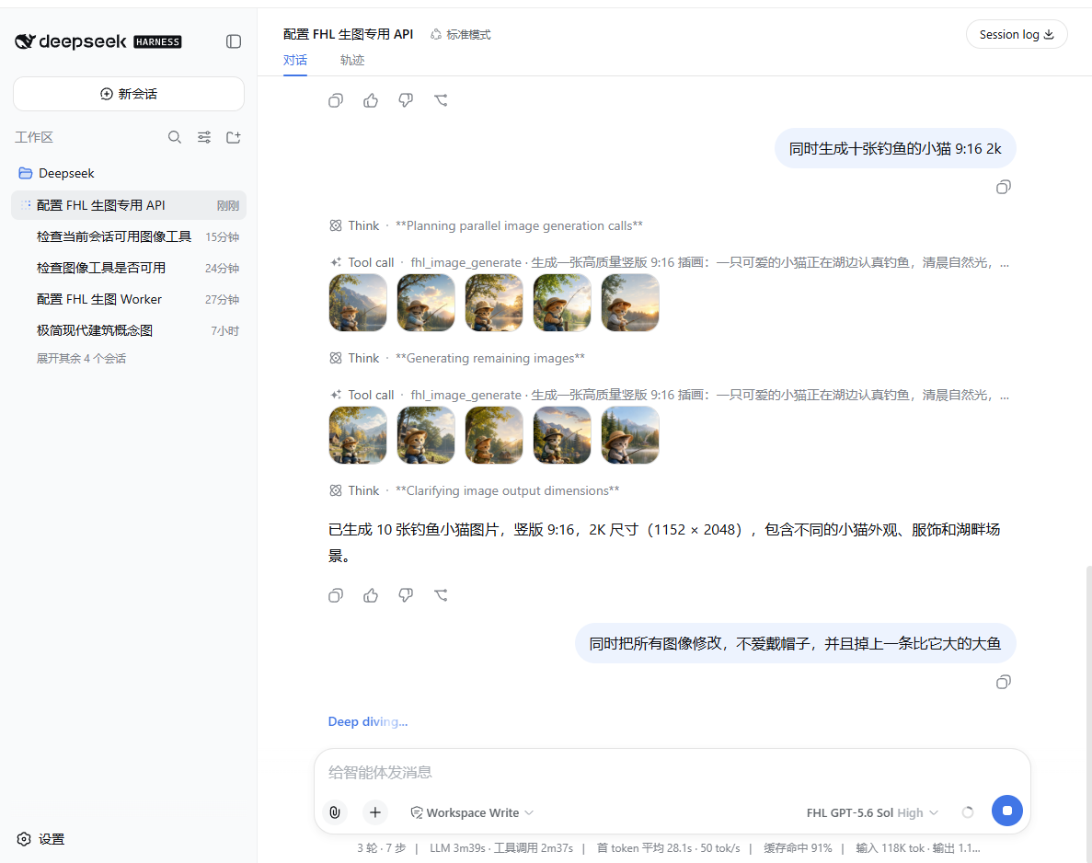Expand the first fhl_image_generate tool call
The image size is (1092, 863).
tap(669, 262)
